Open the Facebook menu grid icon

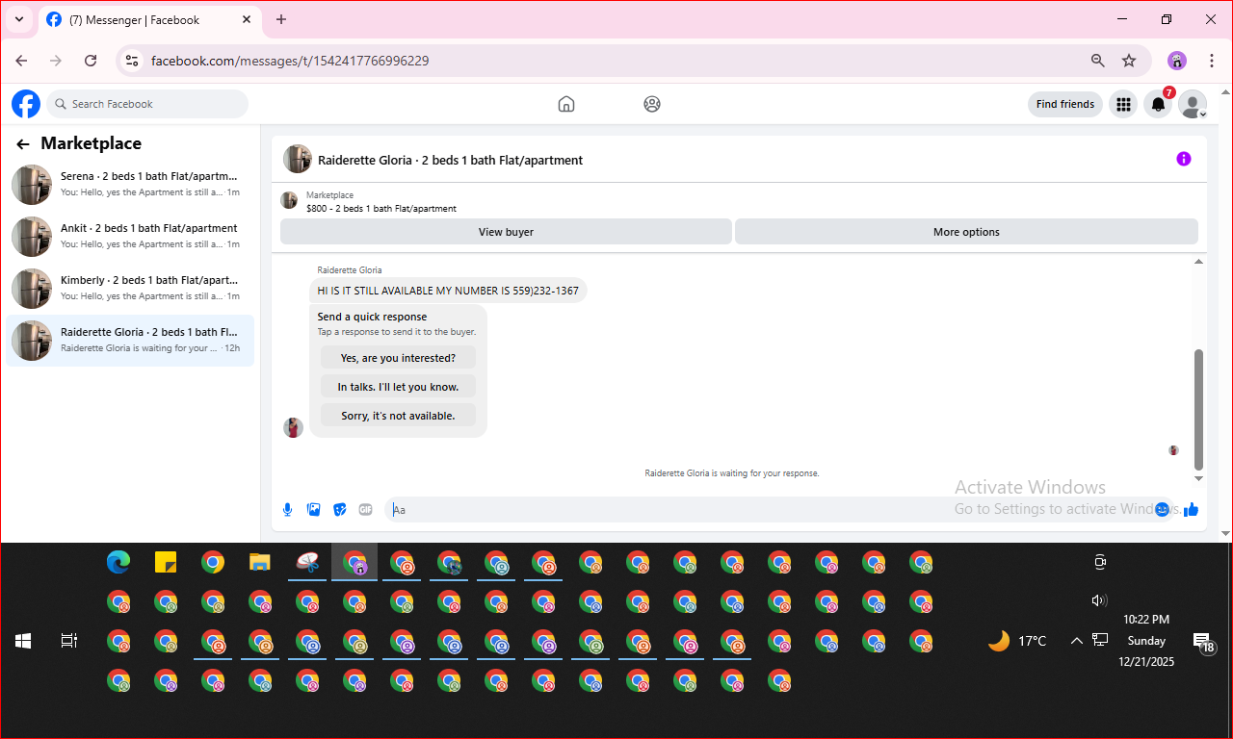pos(1123,104)
